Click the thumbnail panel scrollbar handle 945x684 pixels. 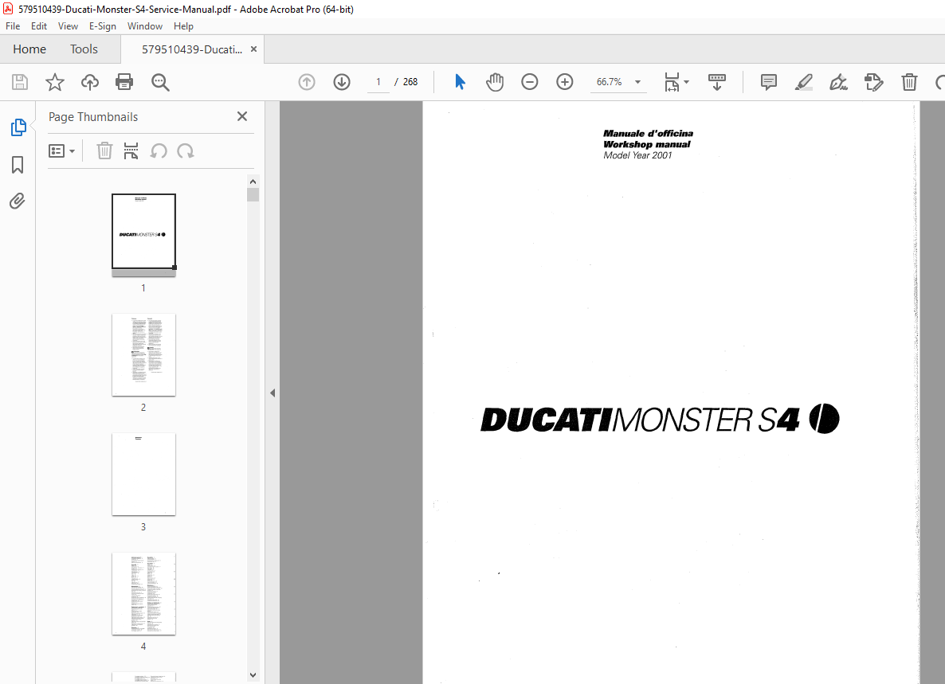pyautogui.click(x=253, y=194)
